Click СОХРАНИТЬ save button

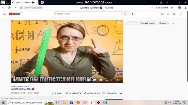tap(109, 93)
